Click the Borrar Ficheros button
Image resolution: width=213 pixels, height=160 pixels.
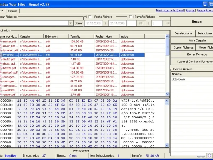coord(192,54)
